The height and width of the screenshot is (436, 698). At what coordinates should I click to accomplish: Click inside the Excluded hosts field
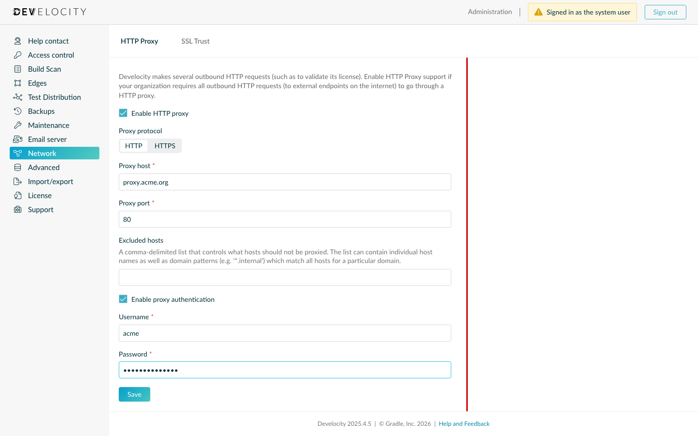click(x=285, y=277)
